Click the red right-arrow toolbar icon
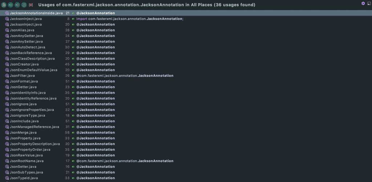 [x=17, y=4]
